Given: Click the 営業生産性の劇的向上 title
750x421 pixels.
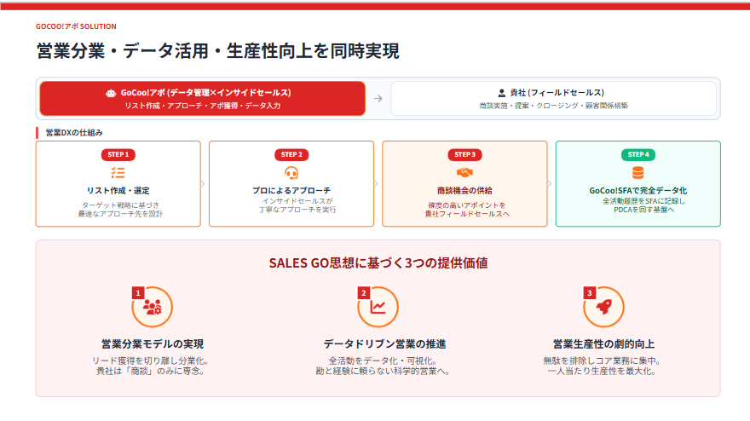Looking at the screenshot, I should coord(603,344).
